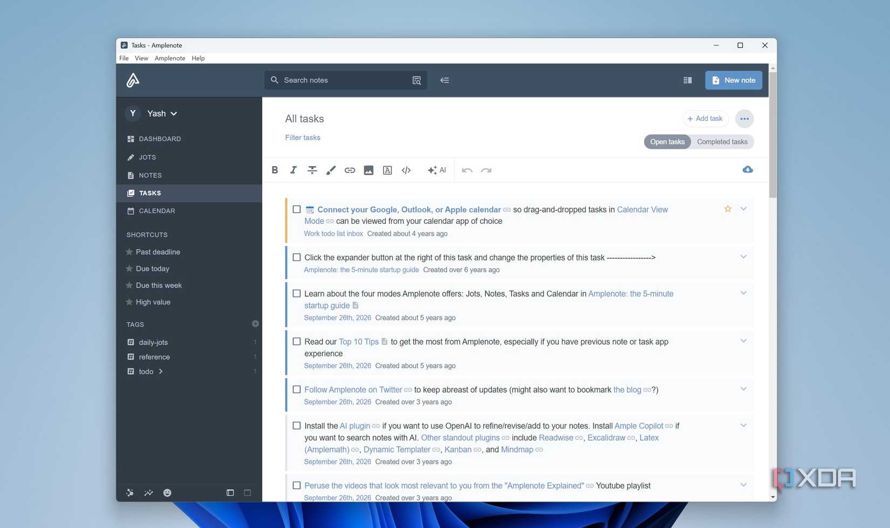
Task: Expand the Click the expander button task
Action: coord(743,257)
